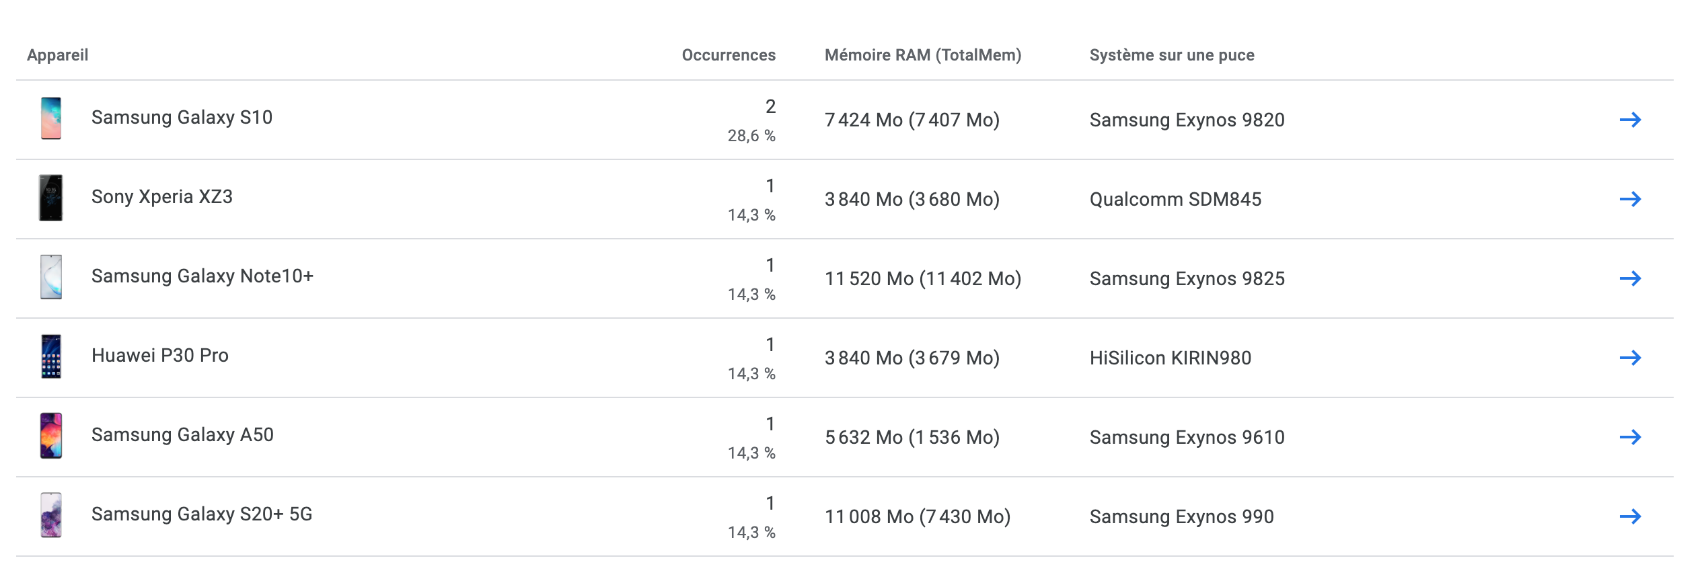Click the Samsung Galaxy S10 phone thumbnail
This screenshot has width=1706, height=585.
[x=51, y=118]
